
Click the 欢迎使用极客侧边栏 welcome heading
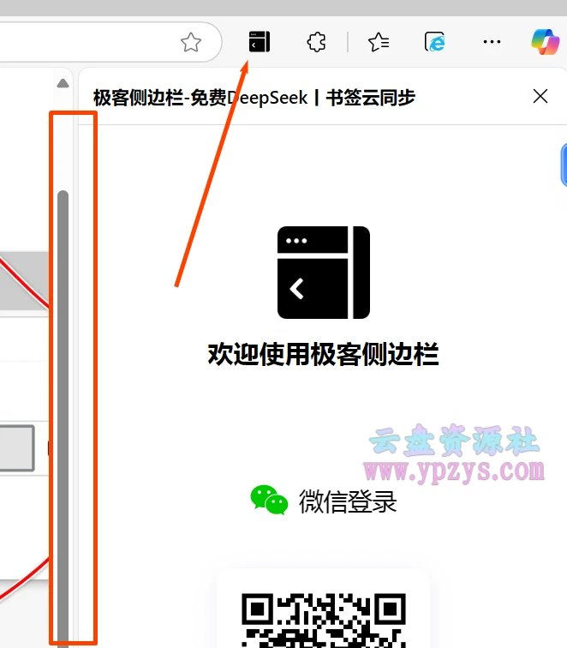tap(323, 354)
